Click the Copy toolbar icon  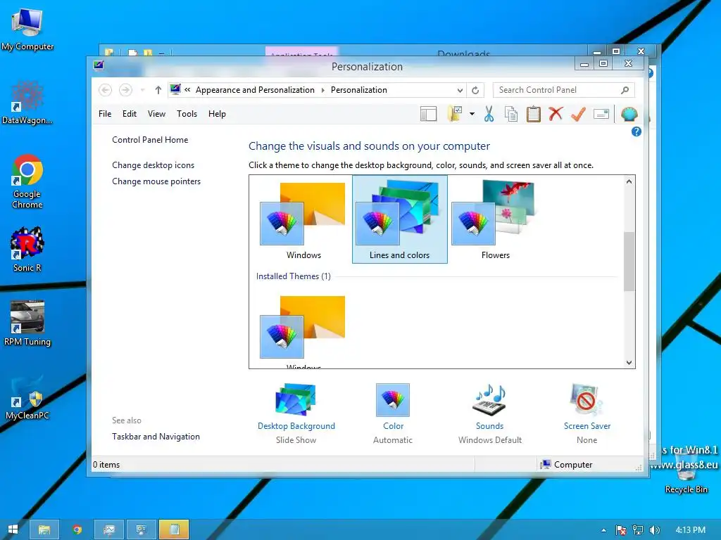pos(511,114)
